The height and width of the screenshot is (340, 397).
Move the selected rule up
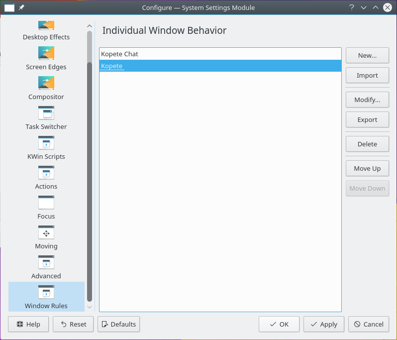pos(367,169)
